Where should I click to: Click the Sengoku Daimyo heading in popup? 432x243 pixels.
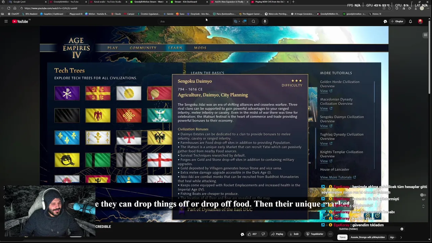[195, 81]
